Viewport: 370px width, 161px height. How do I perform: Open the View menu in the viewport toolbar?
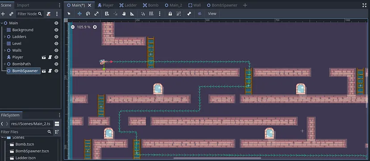(212, 14)
